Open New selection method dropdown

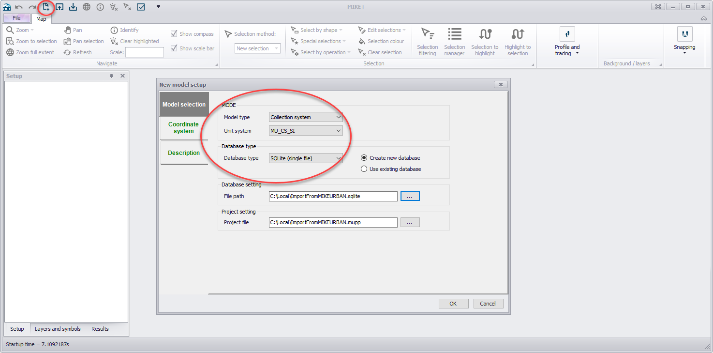click(x=257, y=48)
